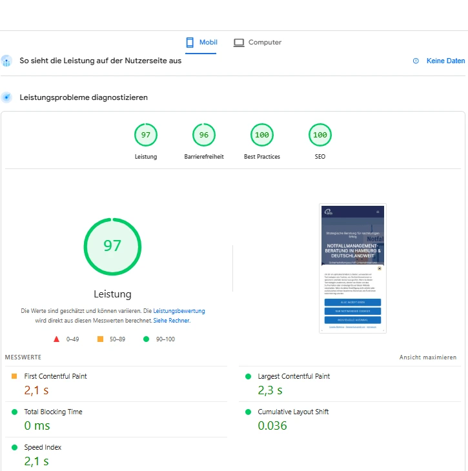The image size is (468, 471).
Task: Click the green dot beside Largest Contentful Paint
Action: tap(248, 376)
